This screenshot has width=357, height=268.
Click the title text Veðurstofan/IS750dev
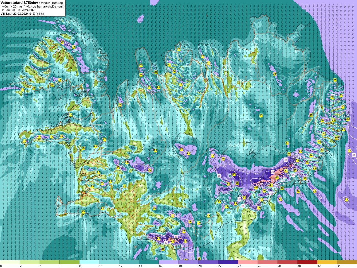(x=20, y=3)
